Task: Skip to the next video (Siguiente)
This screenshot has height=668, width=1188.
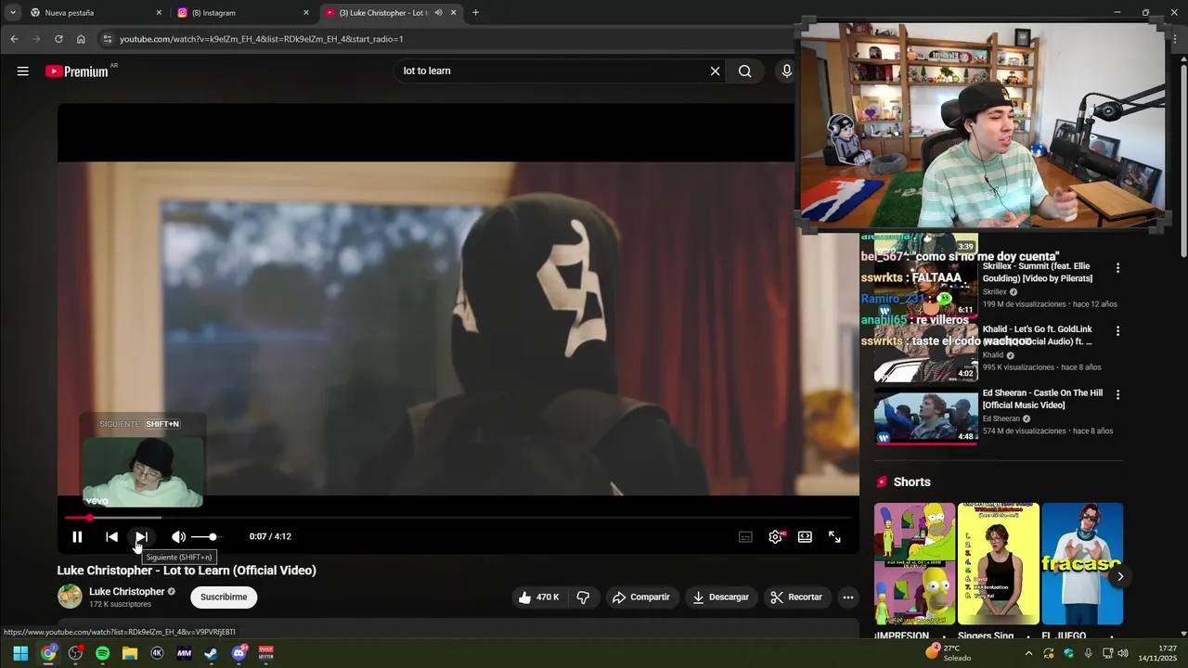Action: click(141, 536)
